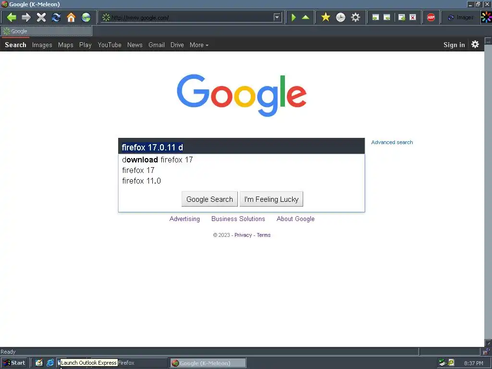Viewport: 492px width, 369px height.
Task: Open the Advertising link
Action: pos(184,219)
